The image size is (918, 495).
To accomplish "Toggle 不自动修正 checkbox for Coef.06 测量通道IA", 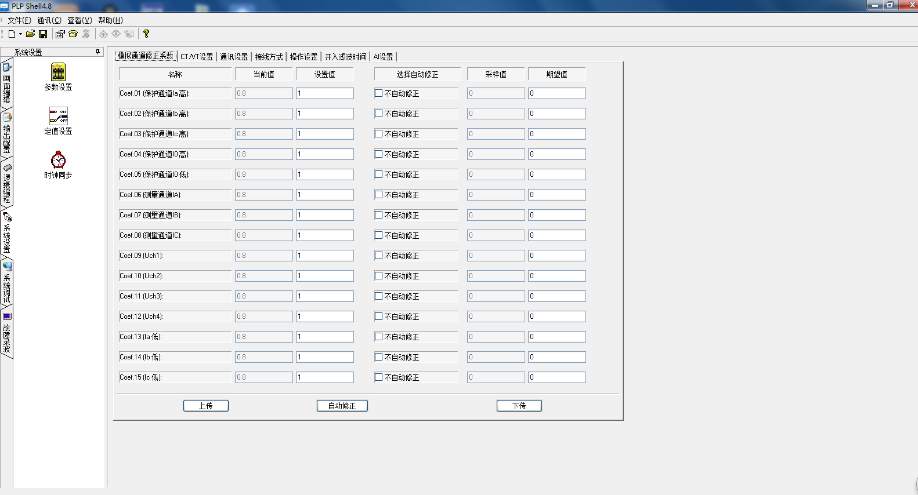I will coord(379,195).
